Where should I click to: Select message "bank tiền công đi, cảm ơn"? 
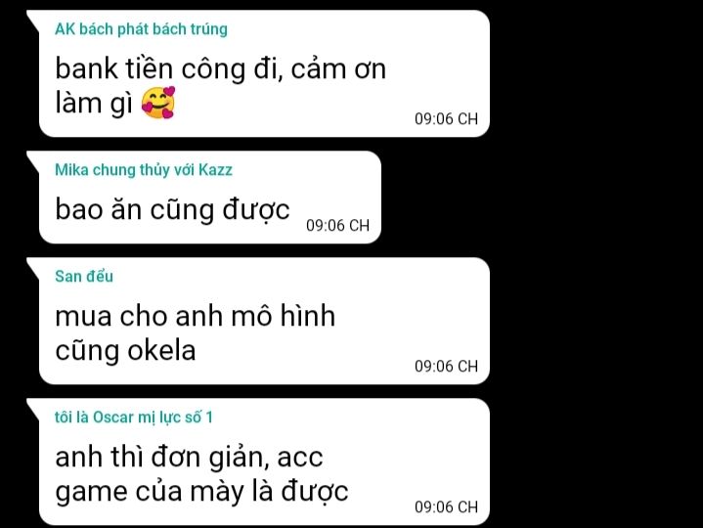221,68
